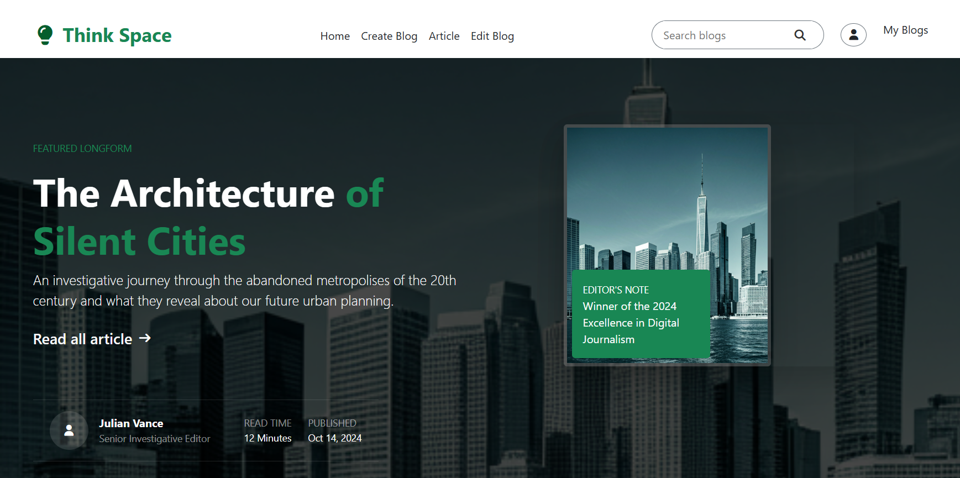
Task: Click the Think Space brand title
Action: (117, 35)
